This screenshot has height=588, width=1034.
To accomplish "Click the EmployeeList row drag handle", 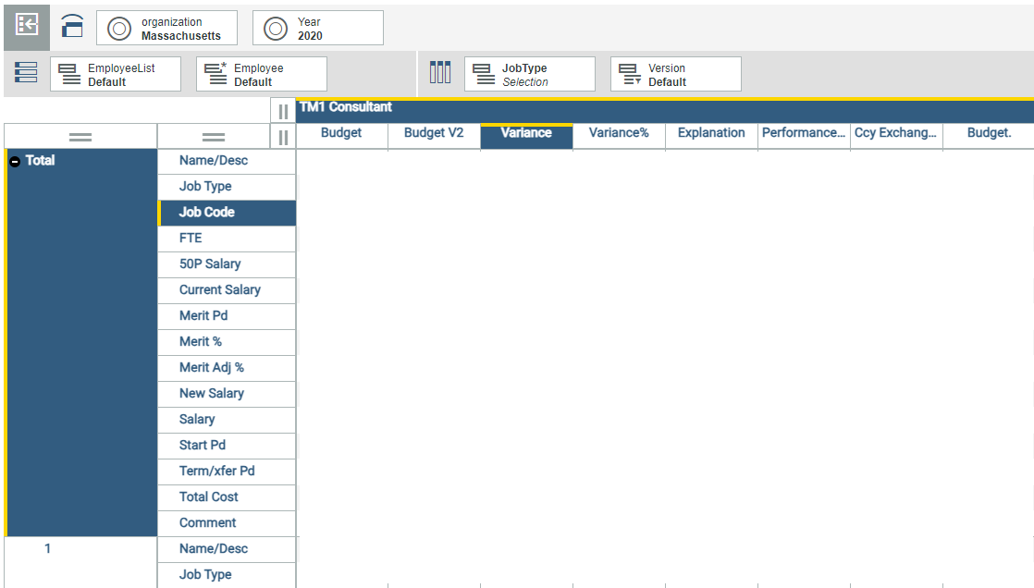I will click(80, 137).
